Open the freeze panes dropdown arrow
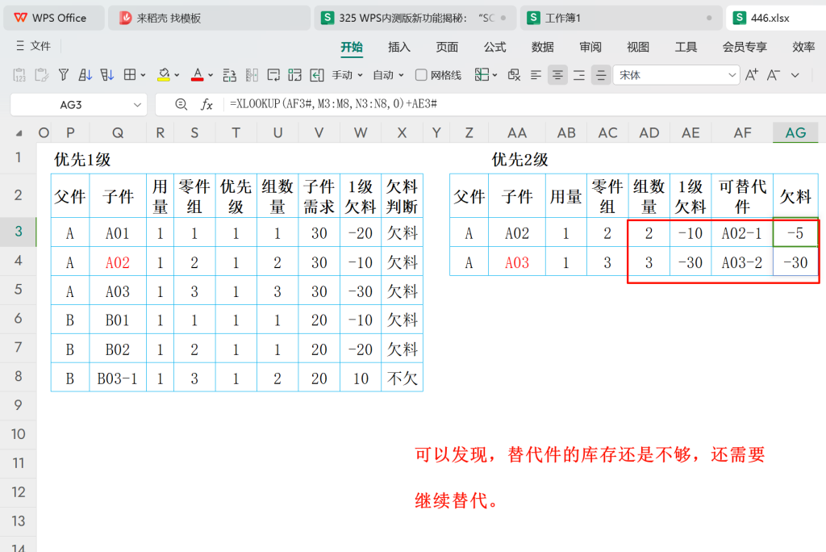The width and height of the screenshot is (826, 552). 494,75
